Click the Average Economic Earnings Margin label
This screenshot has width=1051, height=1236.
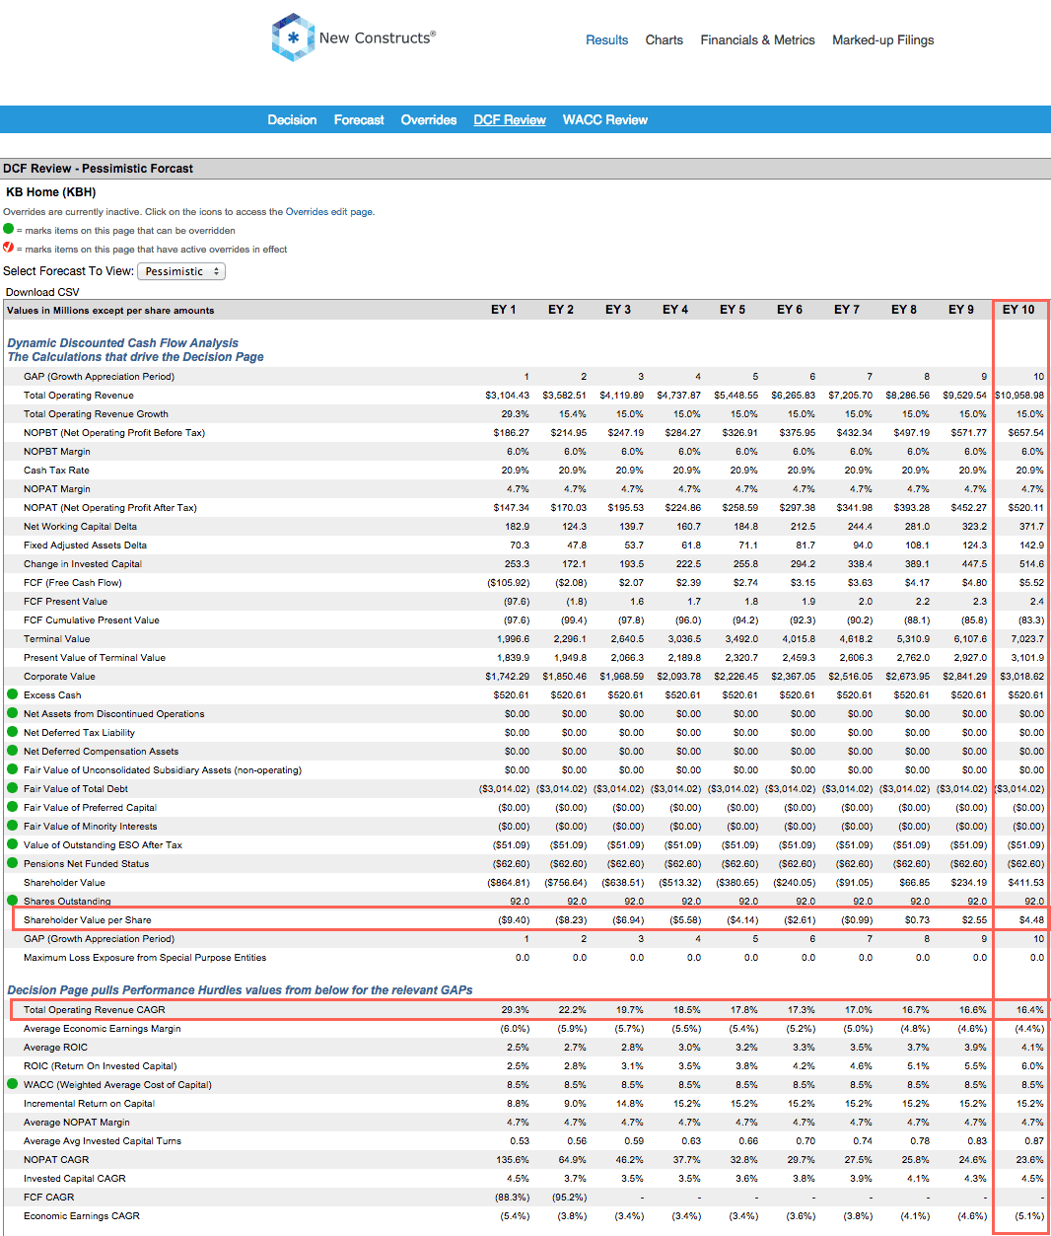(103, 1029)
